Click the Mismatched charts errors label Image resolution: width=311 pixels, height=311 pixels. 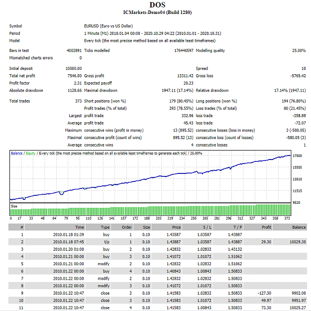pyautogui.click(x=31, y=58)
